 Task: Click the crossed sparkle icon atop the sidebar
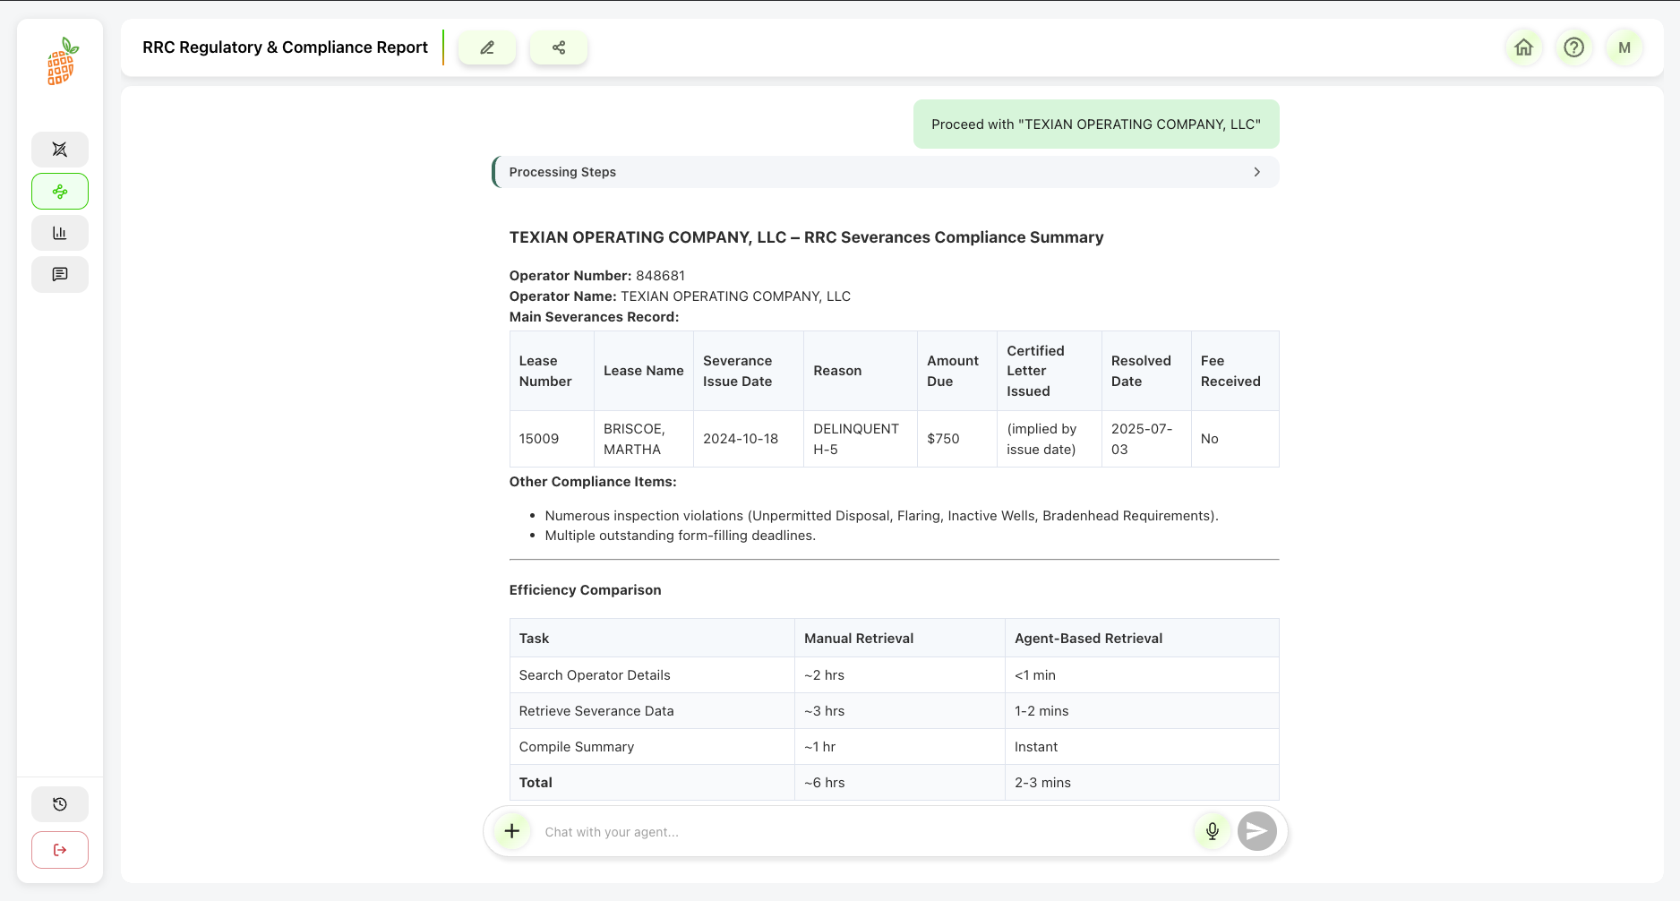(x=59, y=149)
